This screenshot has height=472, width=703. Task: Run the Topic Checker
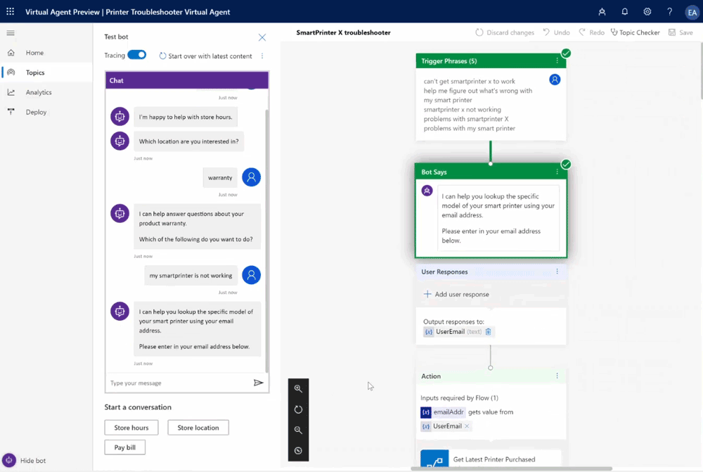tap(636, 33)
